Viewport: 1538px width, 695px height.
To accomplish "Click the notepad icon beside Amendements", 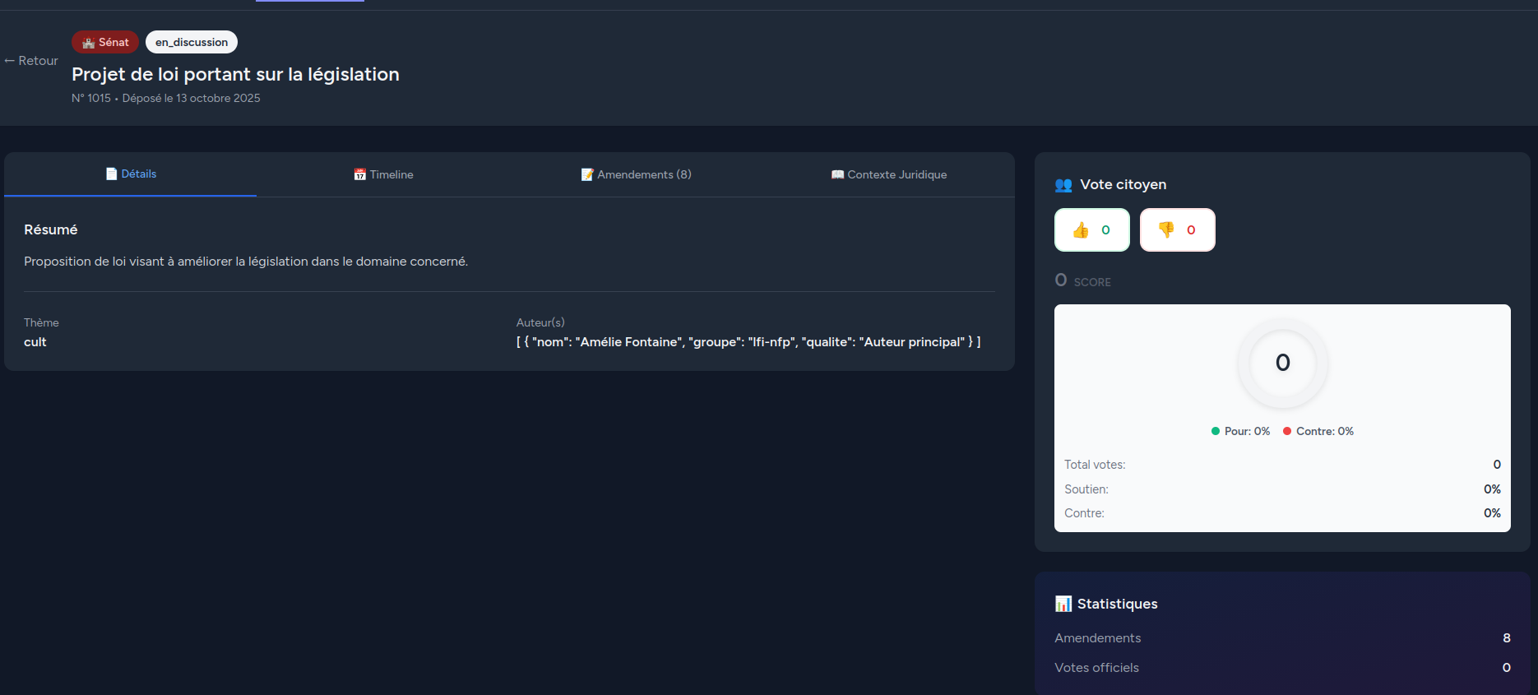I will [587, 174].
